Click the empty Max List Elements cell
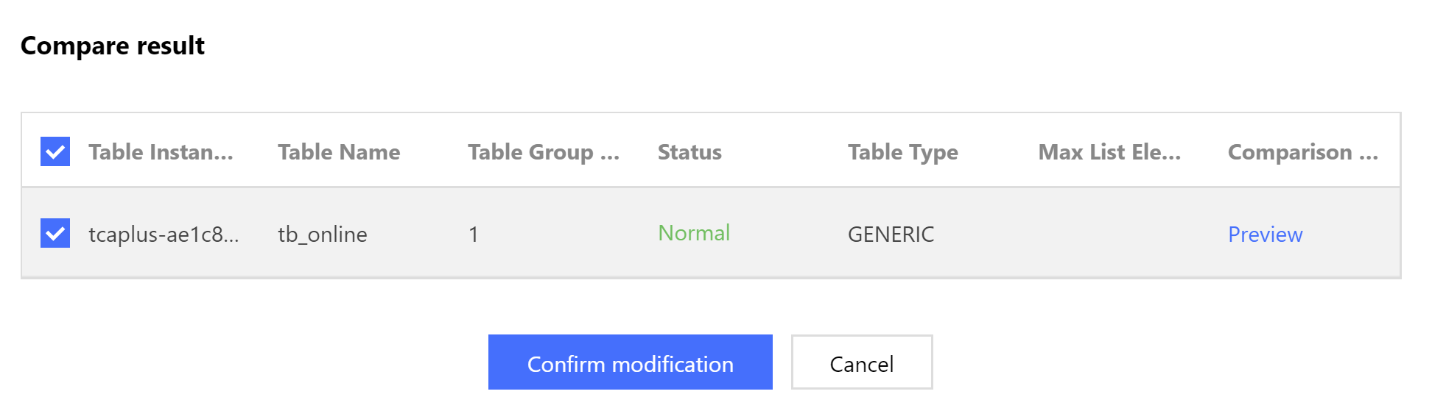This screenshot has height=419, width=1432. click(1109, 234)
